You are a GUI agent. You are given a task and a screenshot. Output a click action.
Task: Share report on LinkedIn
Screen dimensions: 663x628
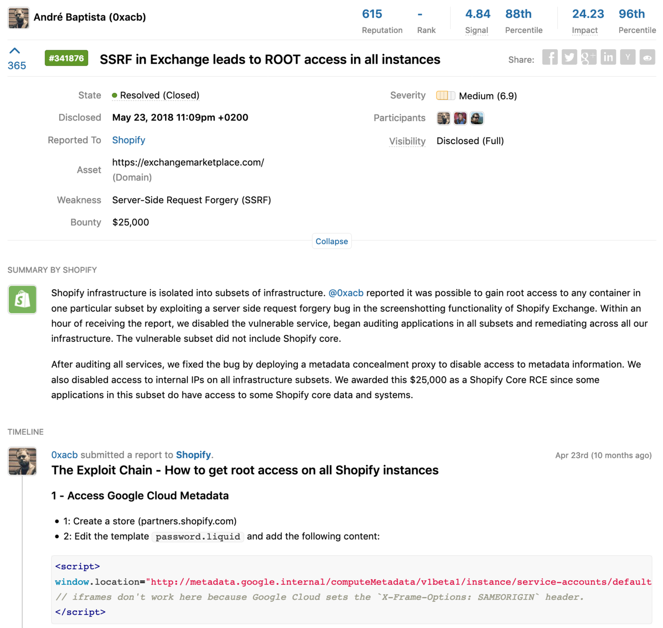(608, 58)
